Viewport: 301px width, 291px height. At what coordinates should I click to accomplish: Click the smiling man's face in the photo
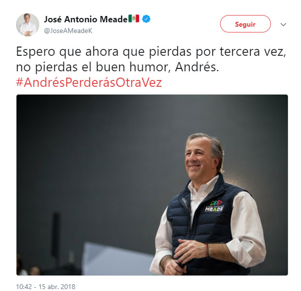(x=200, y=159)
